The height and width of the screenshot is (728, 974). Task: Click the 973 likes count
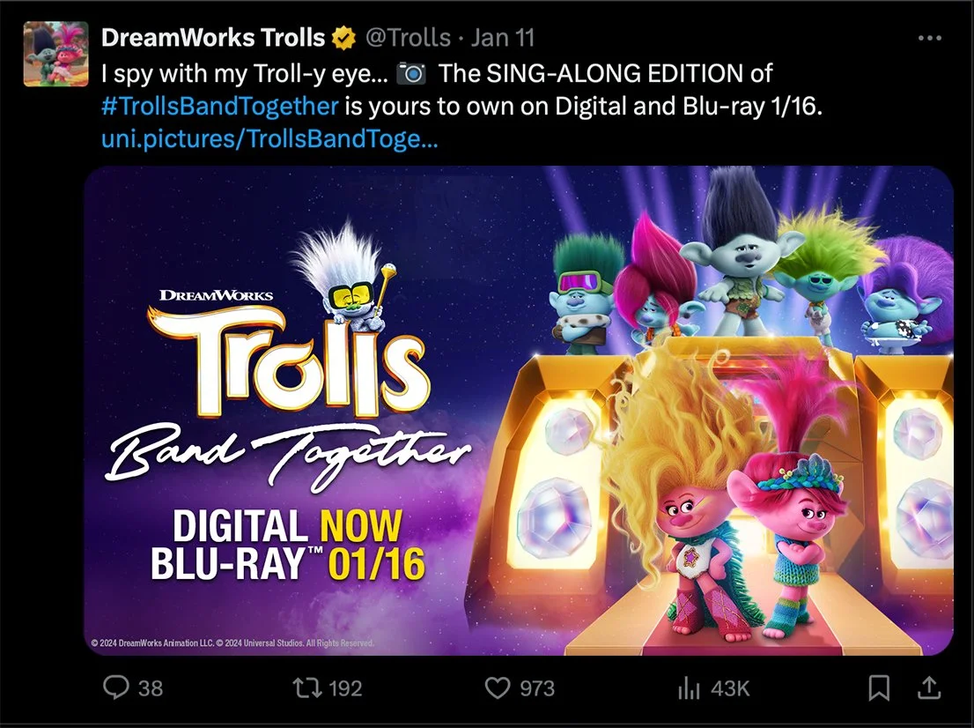[537, 688]
